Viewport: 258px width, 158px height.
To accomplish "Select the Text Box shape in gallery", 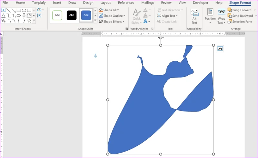I will tap(3, 11).
